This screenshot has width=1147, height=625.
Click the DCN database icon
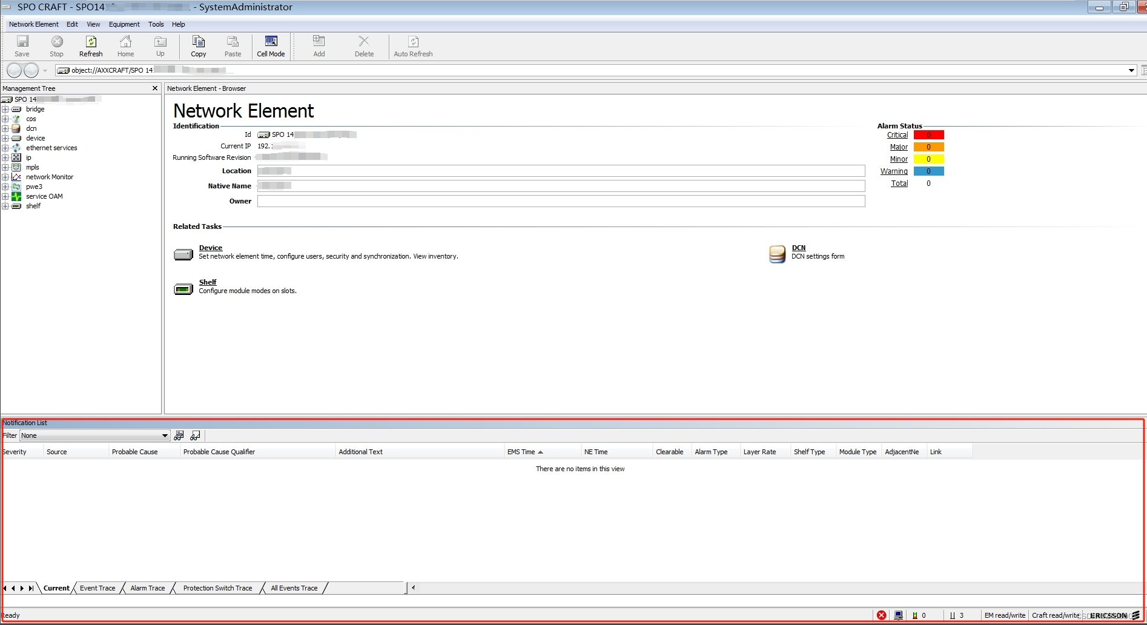[x=777, y=254]
